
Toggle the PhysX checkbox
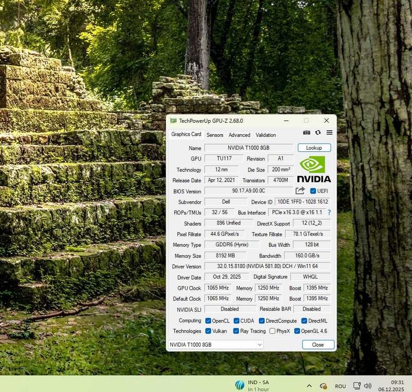click(273, 331)
